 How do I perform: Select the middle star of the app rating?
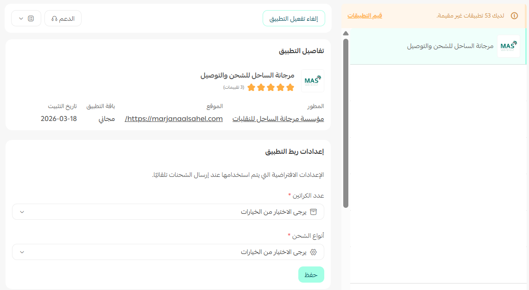pyautogui.click(x=271, y=87)
